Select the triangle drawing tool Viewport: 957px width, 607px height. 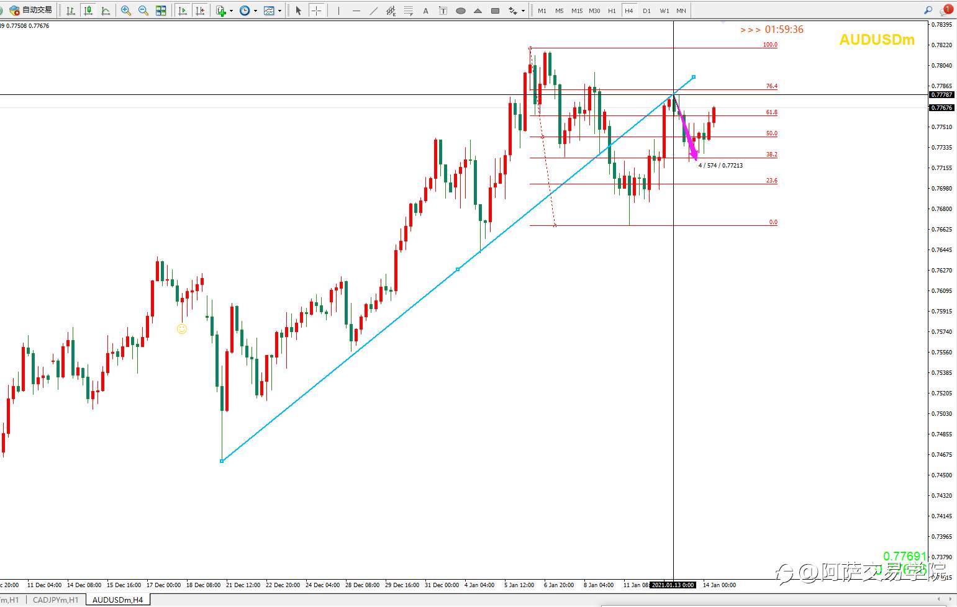(478, 11)
